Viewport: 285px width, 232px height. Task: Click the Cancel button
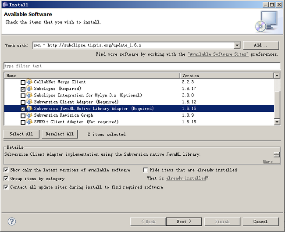click(260, 221)
